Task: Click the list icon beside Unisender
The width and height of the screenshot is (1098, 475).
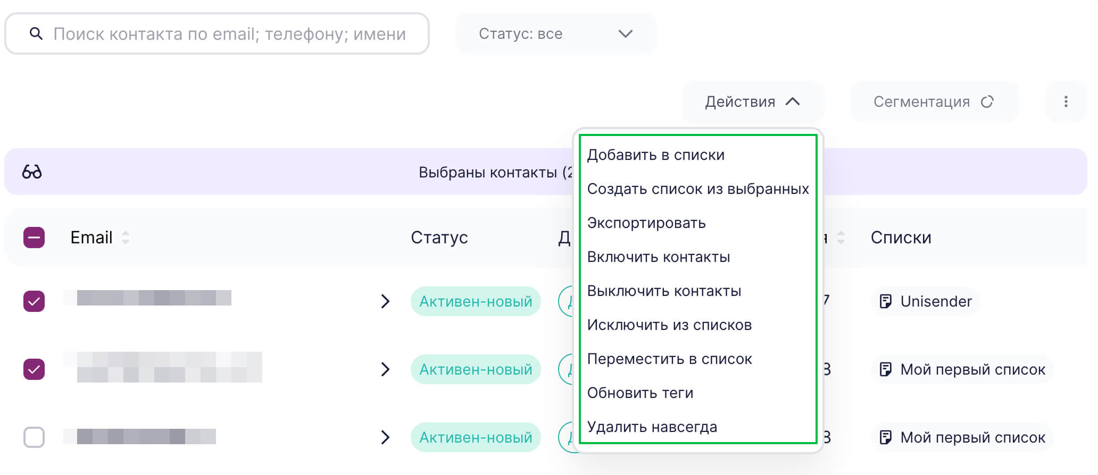Action: (886, 301)
